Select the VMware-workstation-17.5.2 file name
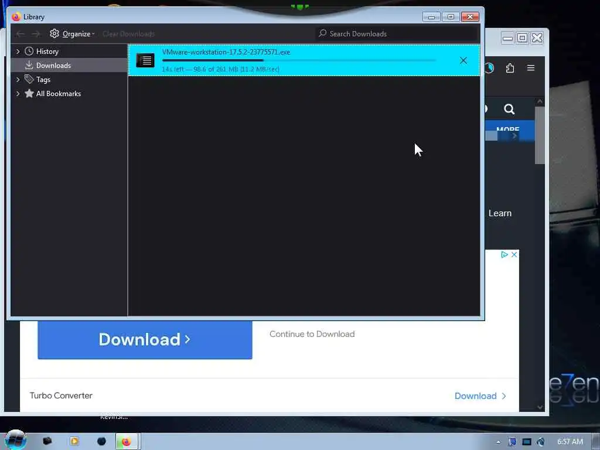Viewport: 600px width, 450px height. click(226, 52)
